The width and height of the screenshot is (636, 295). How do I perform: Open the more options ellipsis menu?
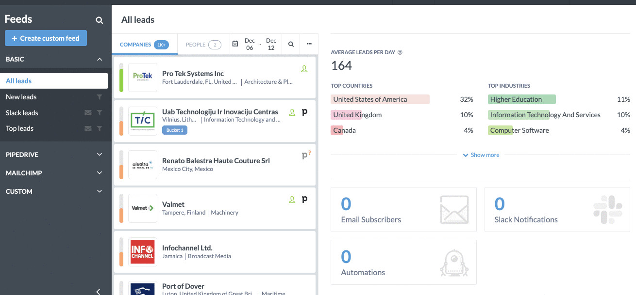309,44
